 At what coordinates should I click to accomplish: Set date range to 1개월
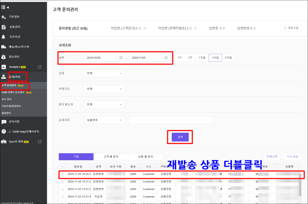(x=202, y=58)
